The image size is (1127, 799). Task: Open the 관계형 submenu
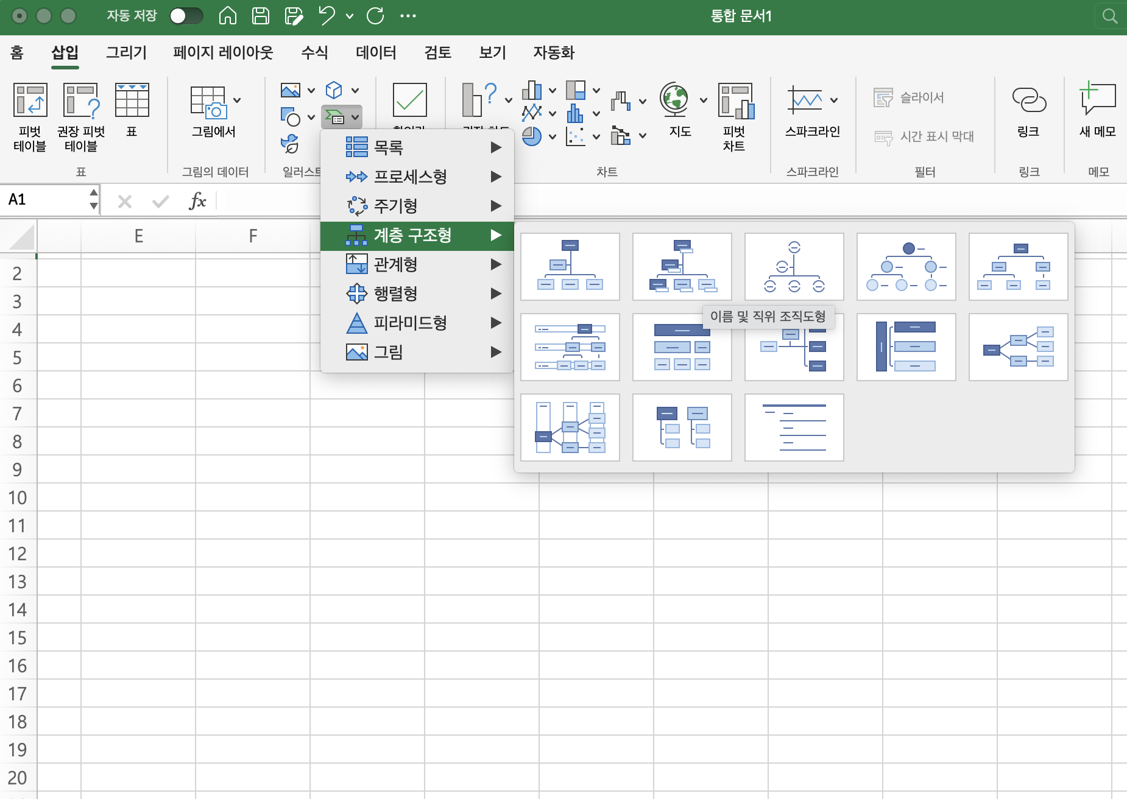(417, 264)
